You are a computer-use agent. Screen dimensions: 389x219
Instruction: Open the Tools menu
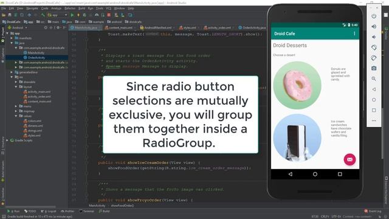[100, 9]
